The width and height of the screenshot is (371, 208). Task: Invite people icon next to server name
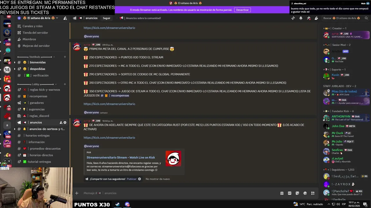pyautogui.click(x=65, y=18)
